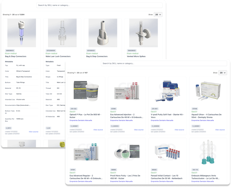Click View source in Exa Advanced Injection card
The width and height of the screenshot is (231, 187).
[x=139, y=130]
